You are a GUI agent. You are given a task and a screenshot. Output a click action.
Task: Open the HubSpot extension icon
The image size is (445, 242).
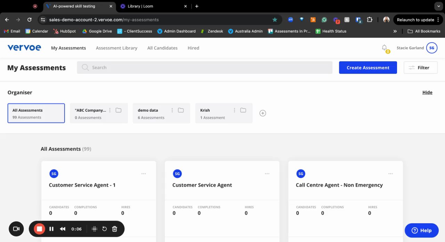click(313, 20)
